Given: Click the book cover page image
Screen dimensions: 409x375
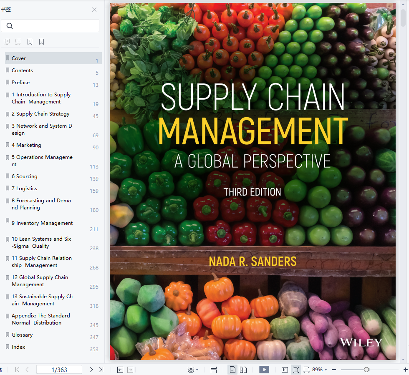Looking at the screenshot, I should coord(252,181).
